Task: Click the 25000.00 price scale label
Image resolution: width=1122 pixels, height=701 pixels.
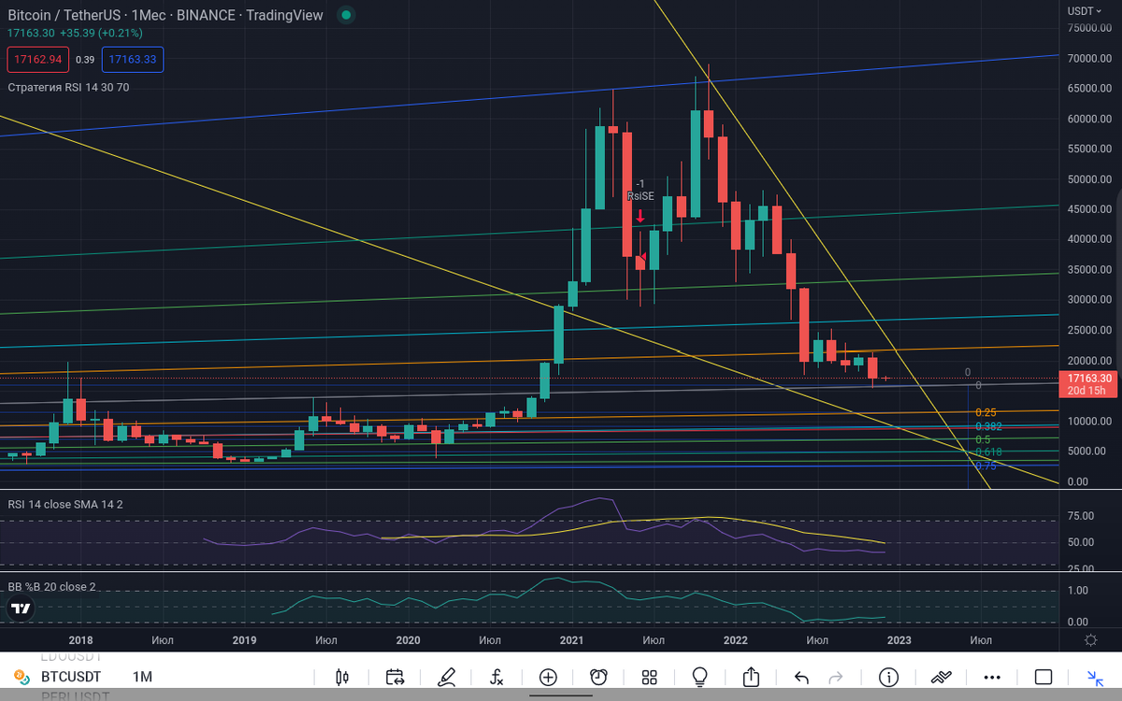Action: click(x=1089, y=331)
